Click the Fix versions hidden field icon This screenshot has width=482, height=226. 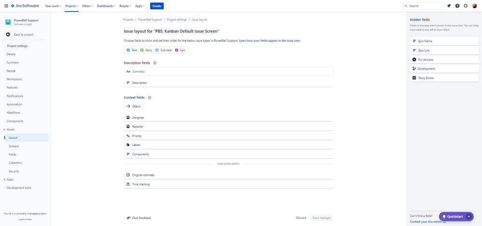tap(414, 60)
